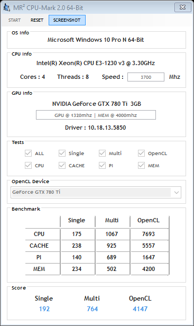
Task: Select the CPU Multi score 1067
Action: pyautogui.click(x=112, y=234)
